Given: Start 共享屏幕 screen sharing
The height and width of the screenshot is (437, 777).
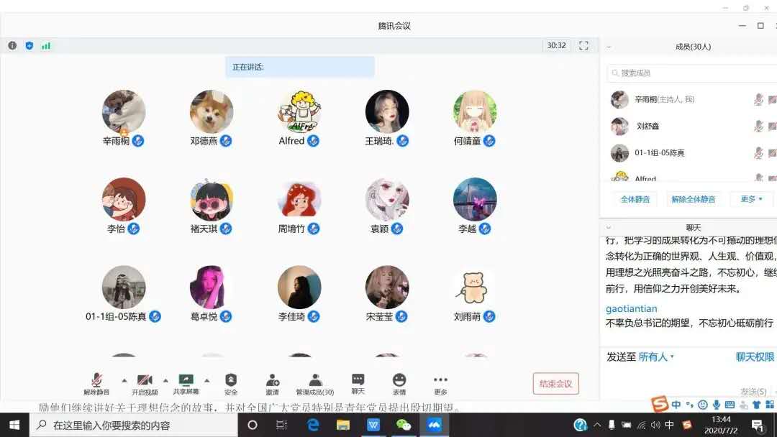Looking at the screenshot, I should 186,383.
